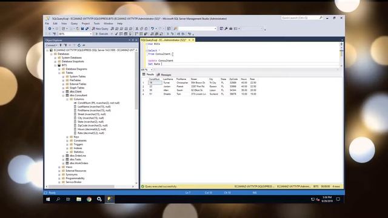Refresh the Object Explorer tree
Viewport: 388px width, 218px height.
[79, 45]
